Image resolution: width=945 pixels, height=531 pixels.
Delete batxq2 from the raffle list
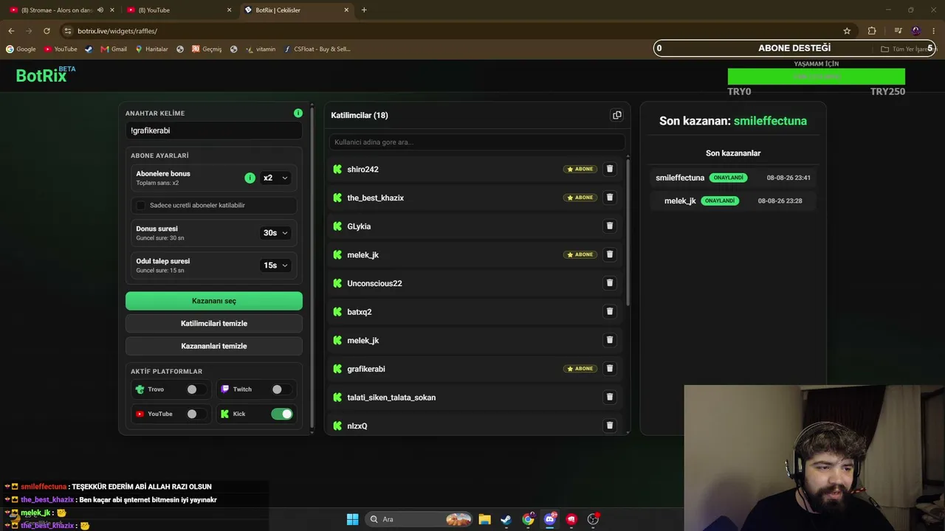(610, 311)
